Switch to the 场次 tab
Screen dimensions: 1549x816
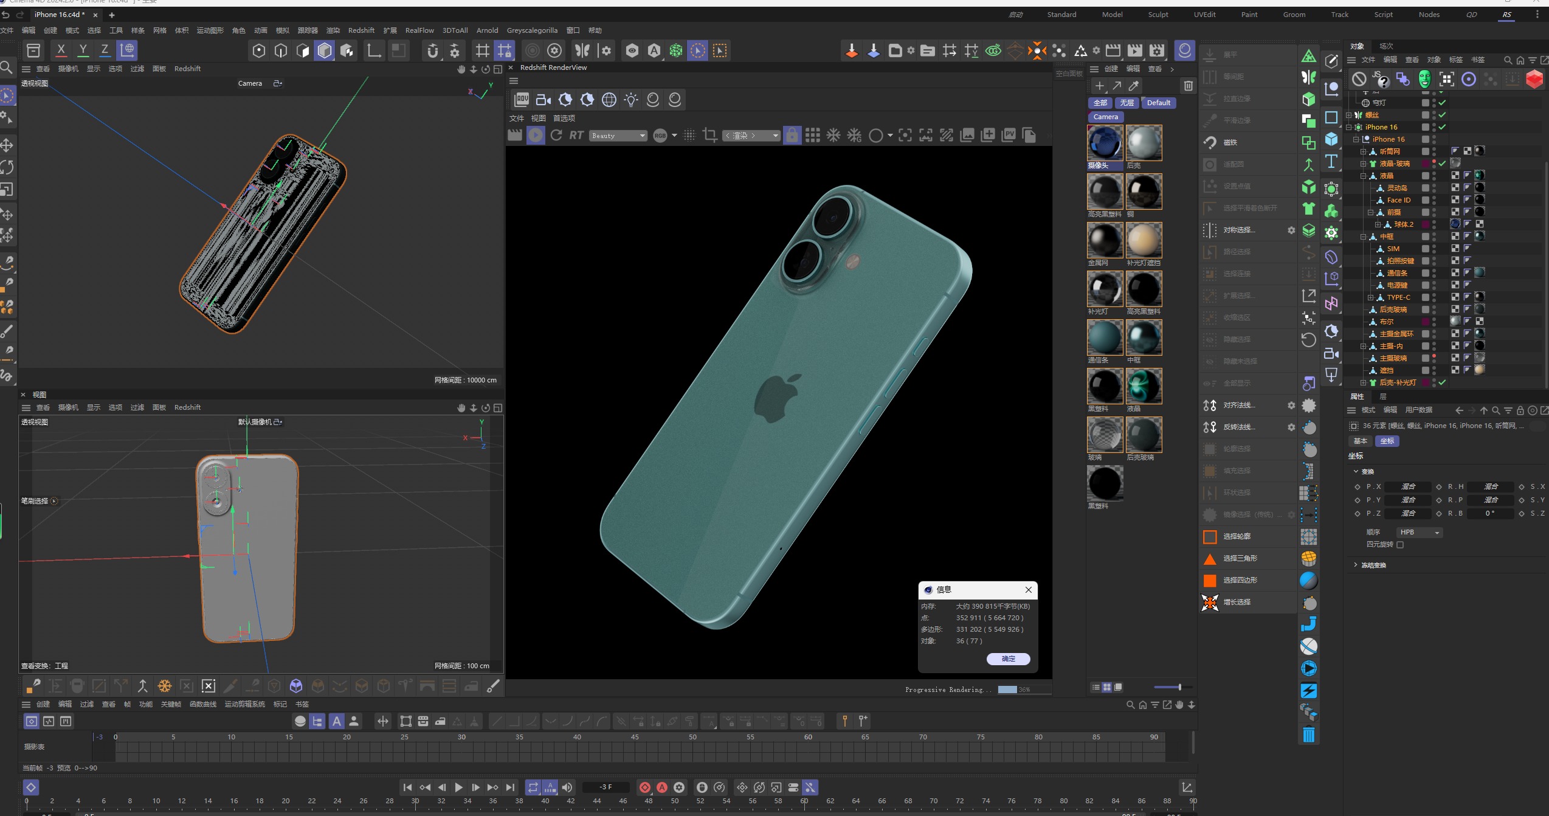[x=1386, y=46]
